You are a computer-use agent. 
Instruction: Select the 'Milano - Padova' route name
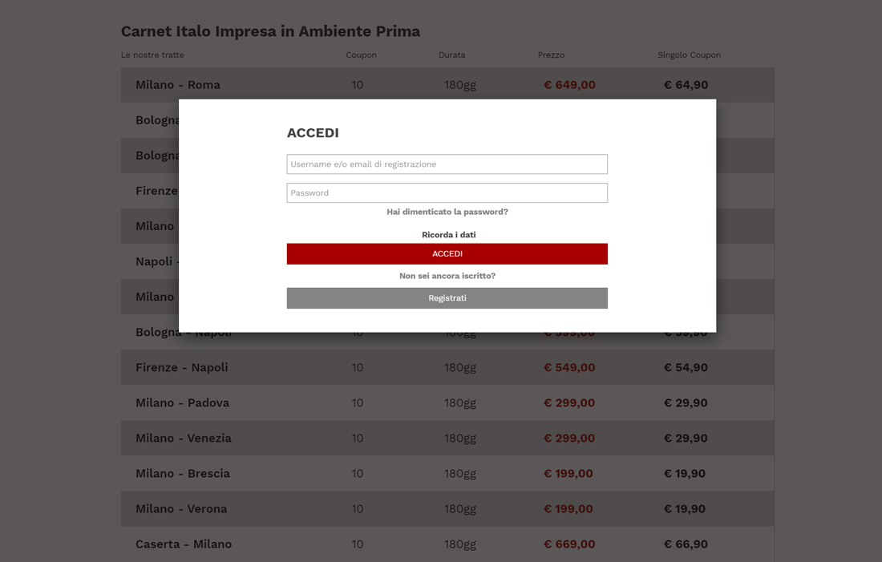click(x=182, y=402)
